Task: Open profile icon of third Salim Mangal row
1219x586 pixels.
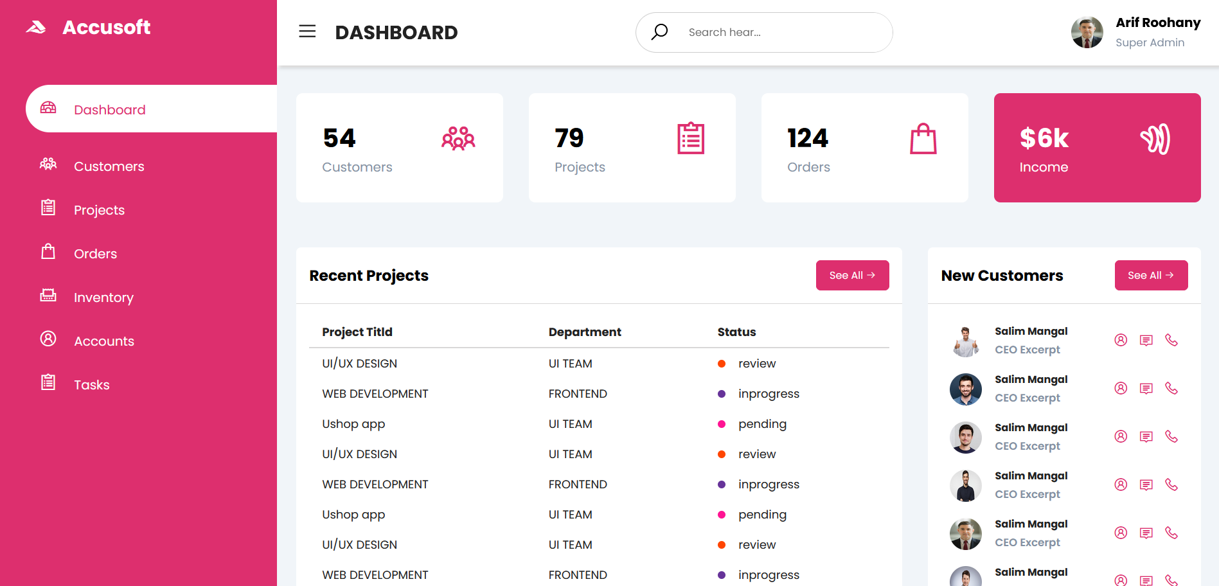Action: click(x=1121, y=436)
